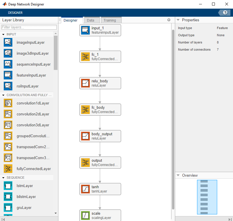The image size is (233, 221).
Task: Click the 'lstmLayer' library label
Action: (x=25, y=186)
